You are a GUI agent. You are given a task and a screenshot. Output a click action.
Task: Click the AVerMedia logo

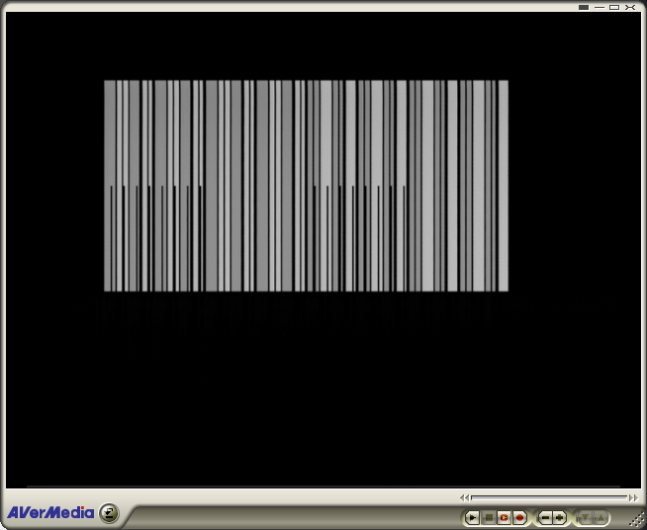coord(50,513)
